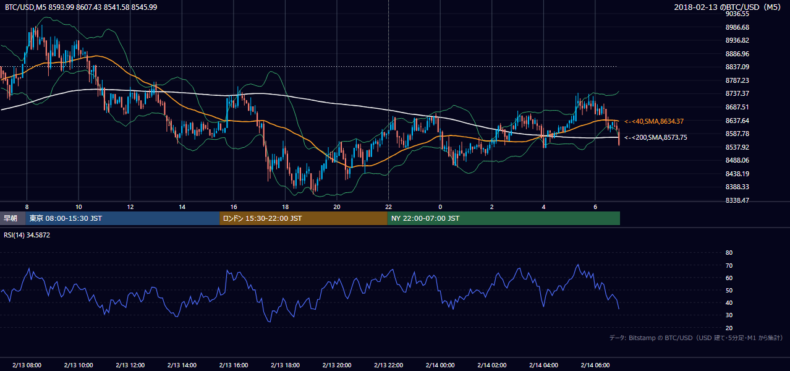Select the 東京 08:00-15:30 JST session bar
790x371 pixels.
pyautogui.click(x=123, y=218)
